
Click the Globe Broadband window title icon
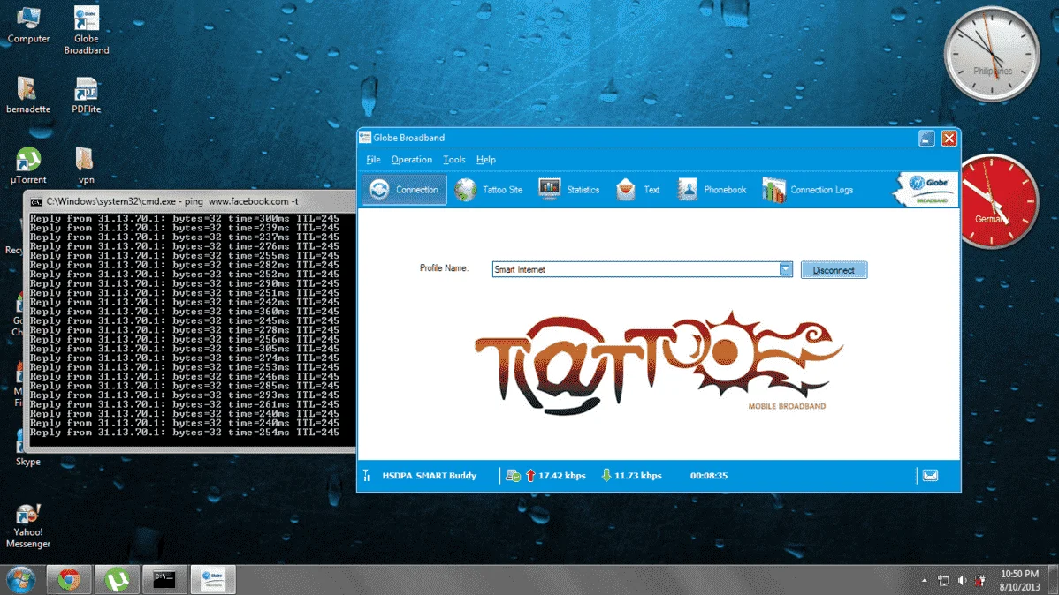(x=365, y=138)
